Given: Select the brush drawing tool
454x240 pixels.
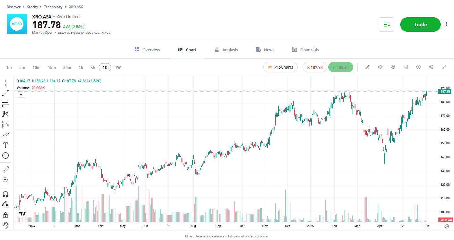Looking at the screenshot, I should [5, 135].
